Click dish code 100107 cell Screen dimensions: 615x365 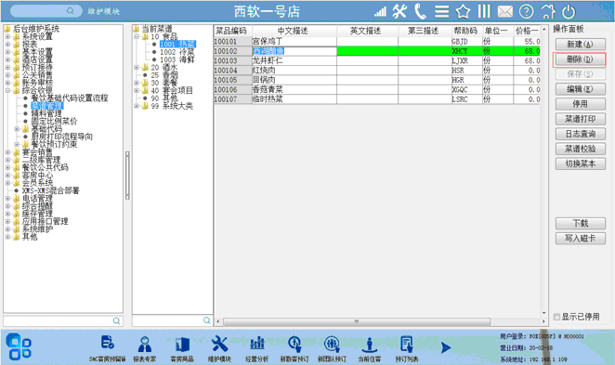point(233,99)
